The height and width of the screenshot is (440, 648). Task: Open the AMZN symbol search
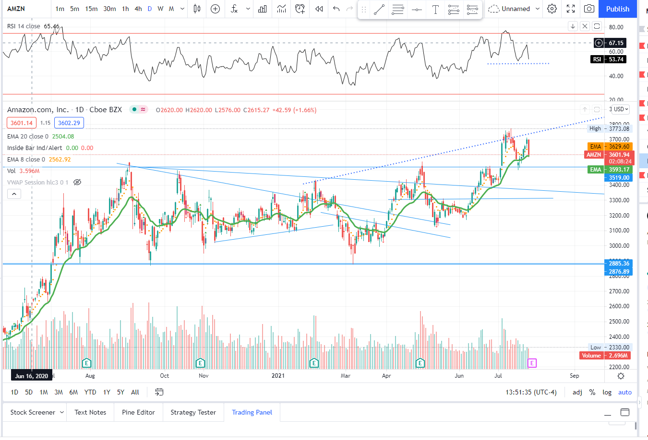point(16,9)
